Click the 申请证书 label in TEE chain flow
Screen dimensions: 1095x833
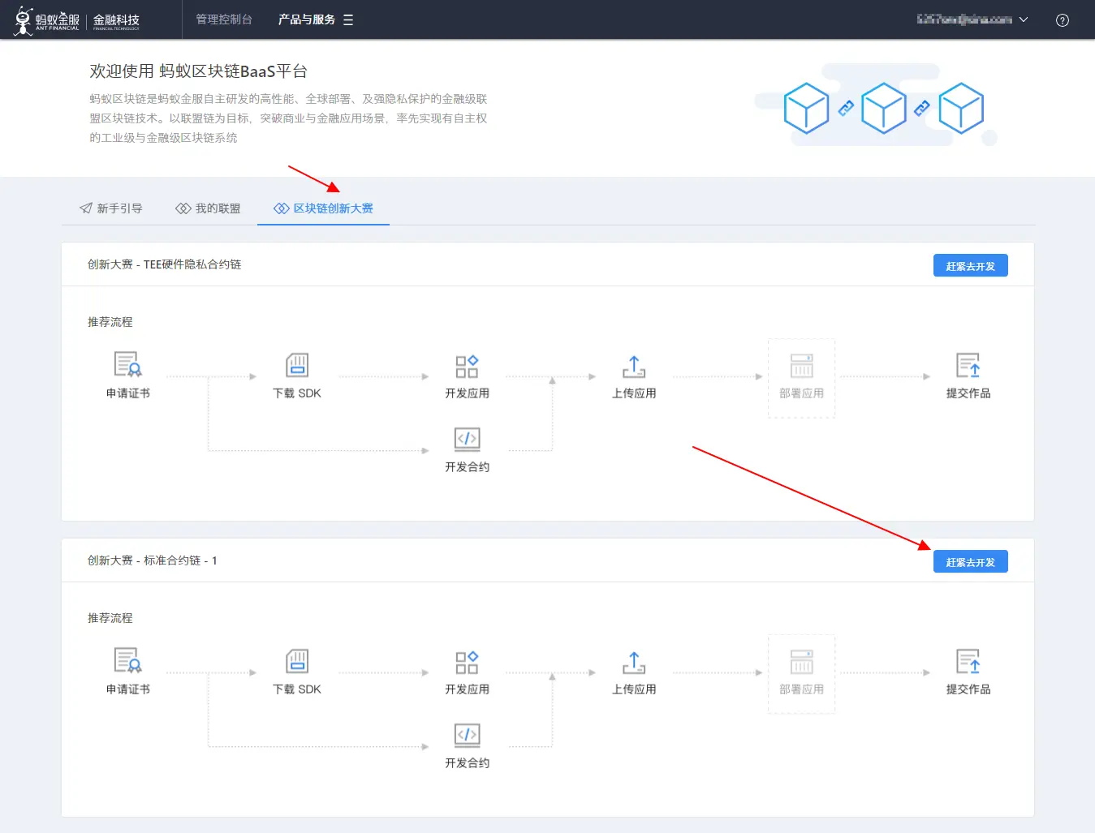128,393
